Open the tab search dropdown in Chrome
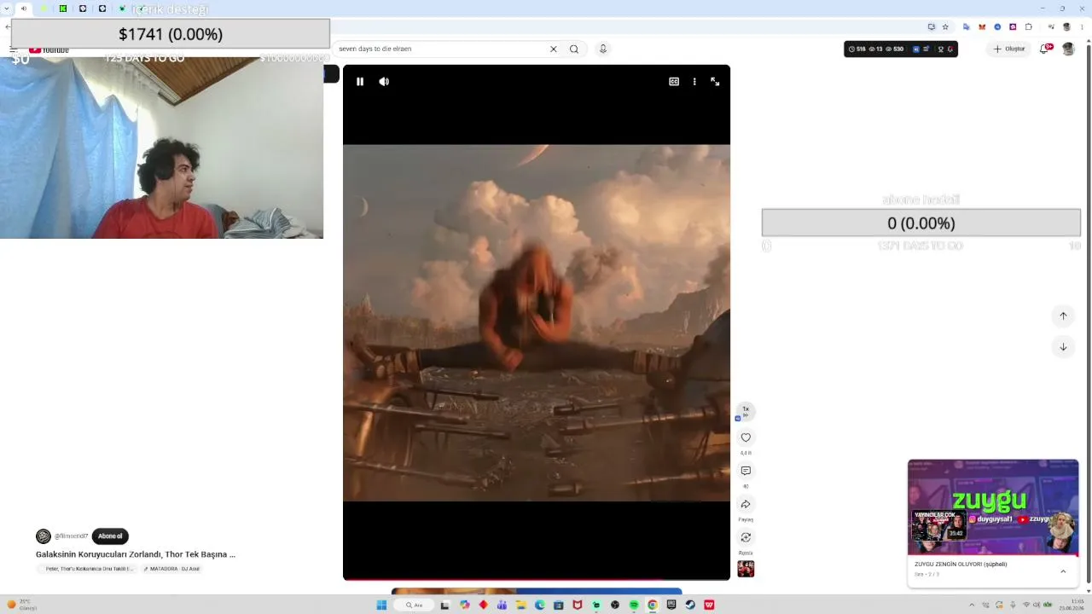 click(x=8, y=9)
